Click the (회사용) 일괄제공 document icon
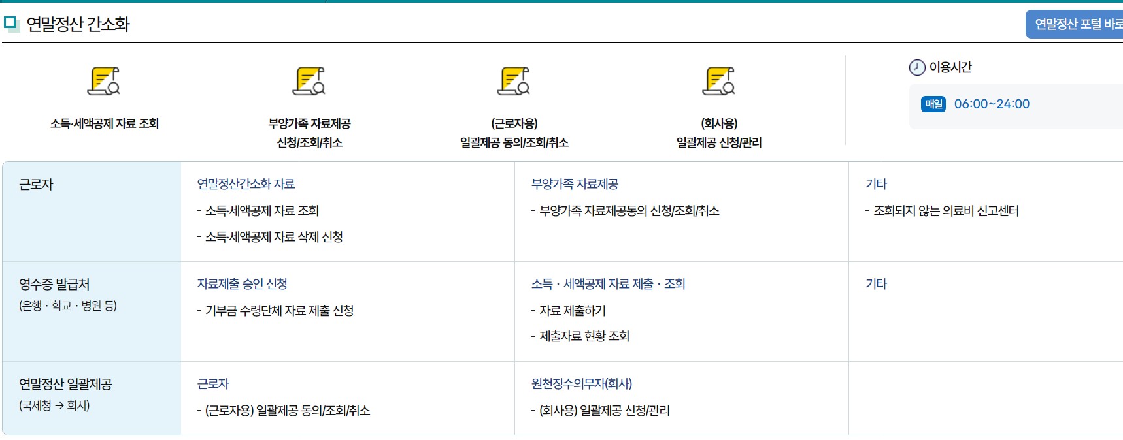Screen dimensions: 1123x440 click(719, 81)
